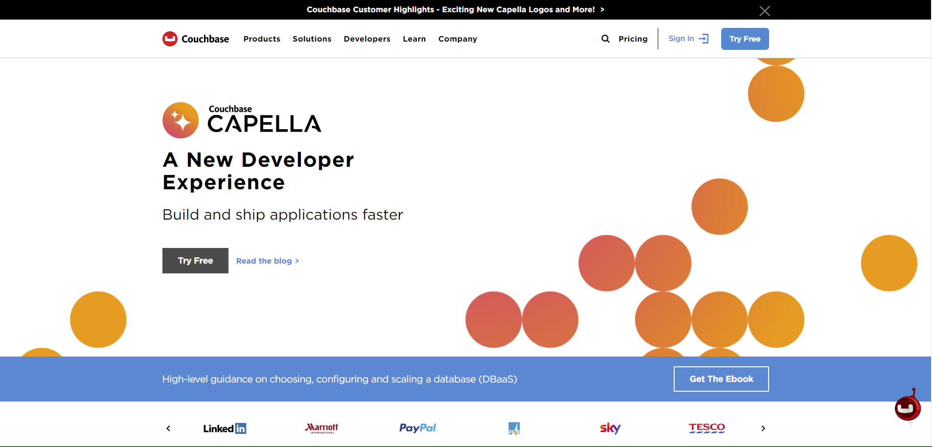932x447 pixels.
Task: Open the Company menu
Action: tap(457, 39)
